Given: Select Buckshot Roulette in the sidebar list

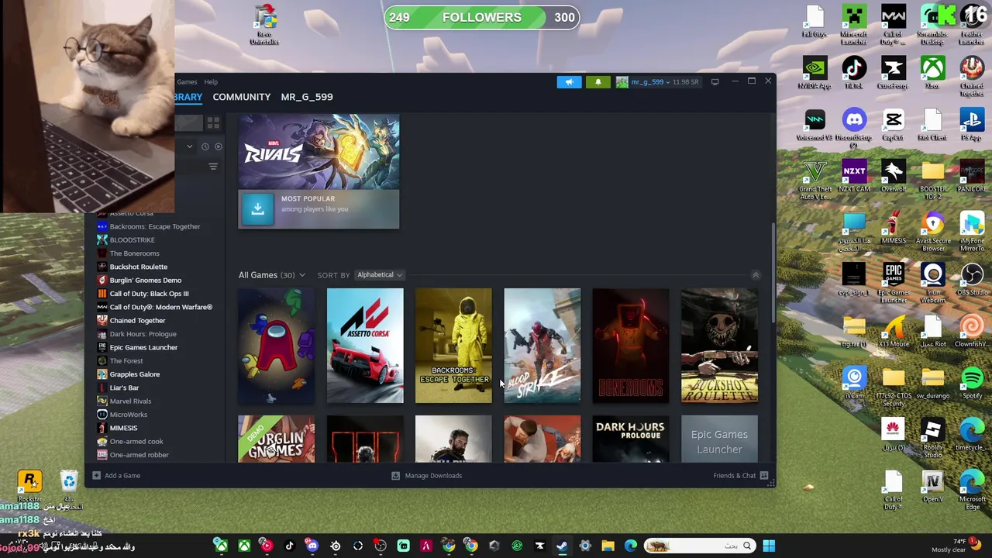Looking at the screenshot, I should coord(138,267).
